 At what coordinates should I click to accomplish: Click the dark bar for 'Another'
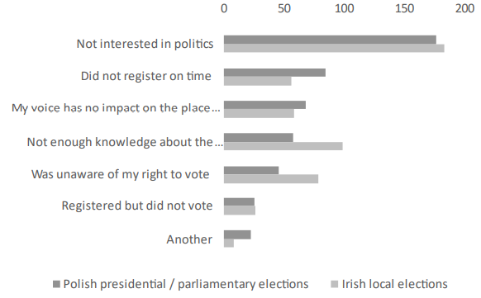click(x=237, y=235)
